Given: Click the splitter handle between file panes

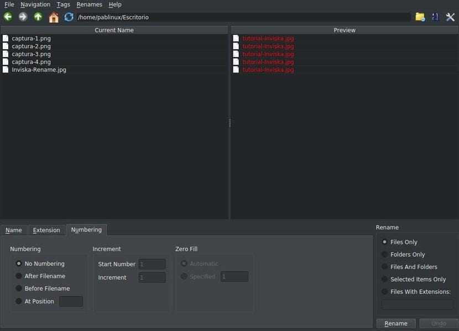Looking at the screenshot, I should [x=229, y=123].
